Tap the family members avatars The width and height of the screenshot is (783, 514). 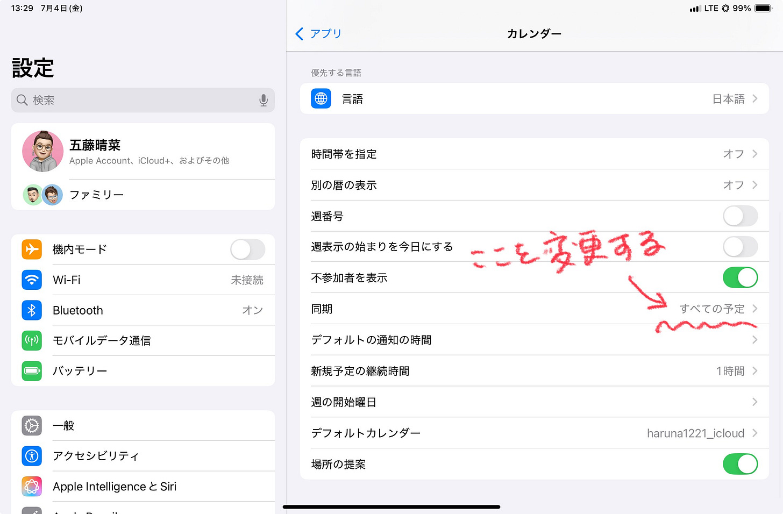pos(43,195)
